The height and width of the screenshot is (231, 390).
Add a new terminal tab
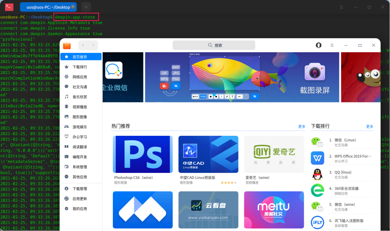pyautogui.click(x=86, y=7)
